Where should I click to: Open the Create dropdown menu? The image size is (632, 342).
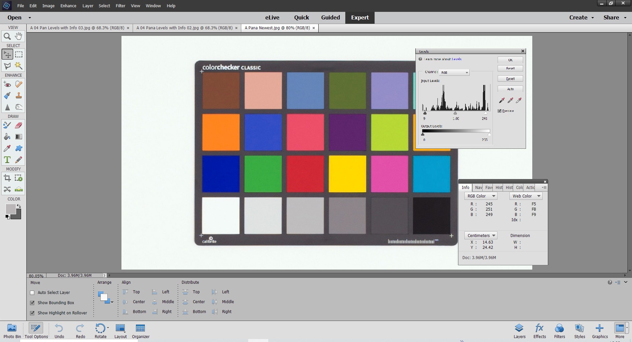point(581,17)
